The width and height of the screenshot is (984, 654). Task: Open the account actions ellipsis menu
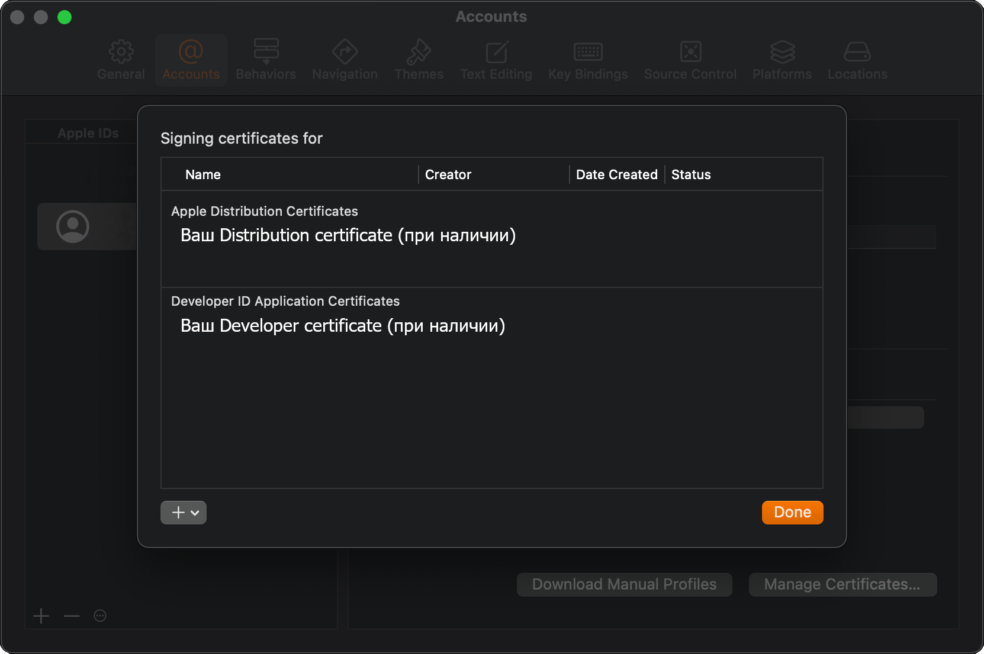100,616
